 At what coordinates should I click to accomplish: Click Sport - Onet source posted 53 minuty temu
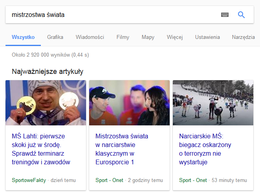click(193, 180)
